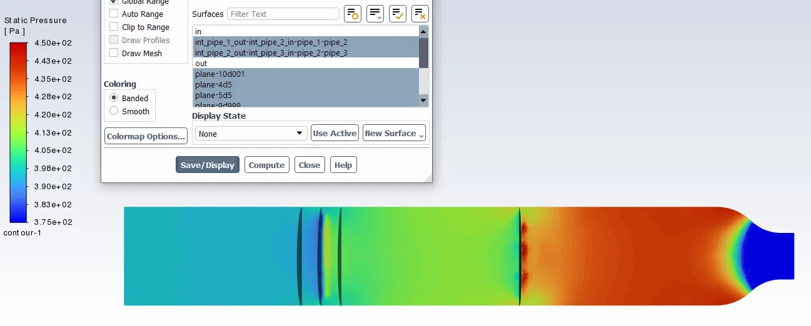Click the deselect all shown surfaces icon
This screenshot has height=326, width=811.
click(x=420, y=14)
